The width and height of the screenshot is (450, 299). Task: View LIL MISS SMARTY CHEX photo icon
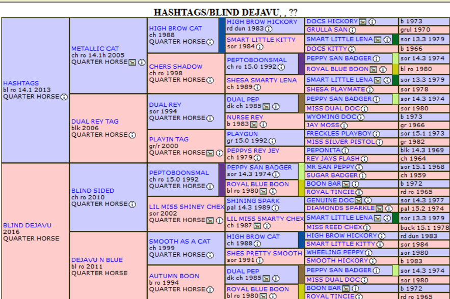click(x=257, y=226)
